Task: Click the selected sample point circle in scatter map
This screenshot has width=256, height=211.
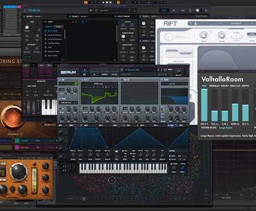Action: (x=112, y=180)
